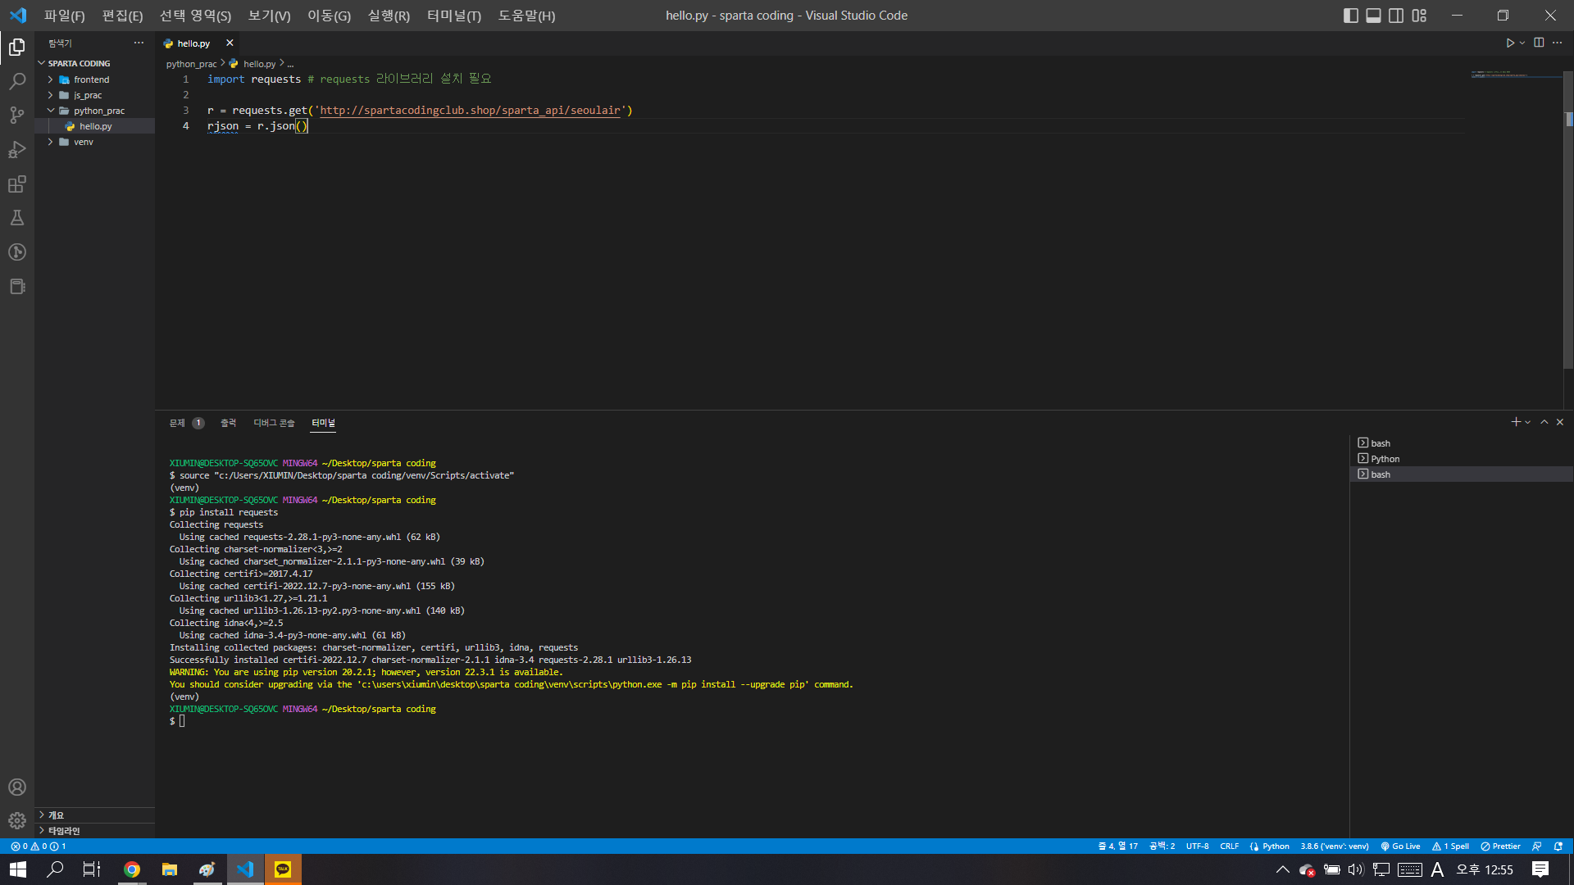Image resolution: width=1574 pixels, height=885 pixels.
Task: Close the terminal panel
Action: (1560, 422)
